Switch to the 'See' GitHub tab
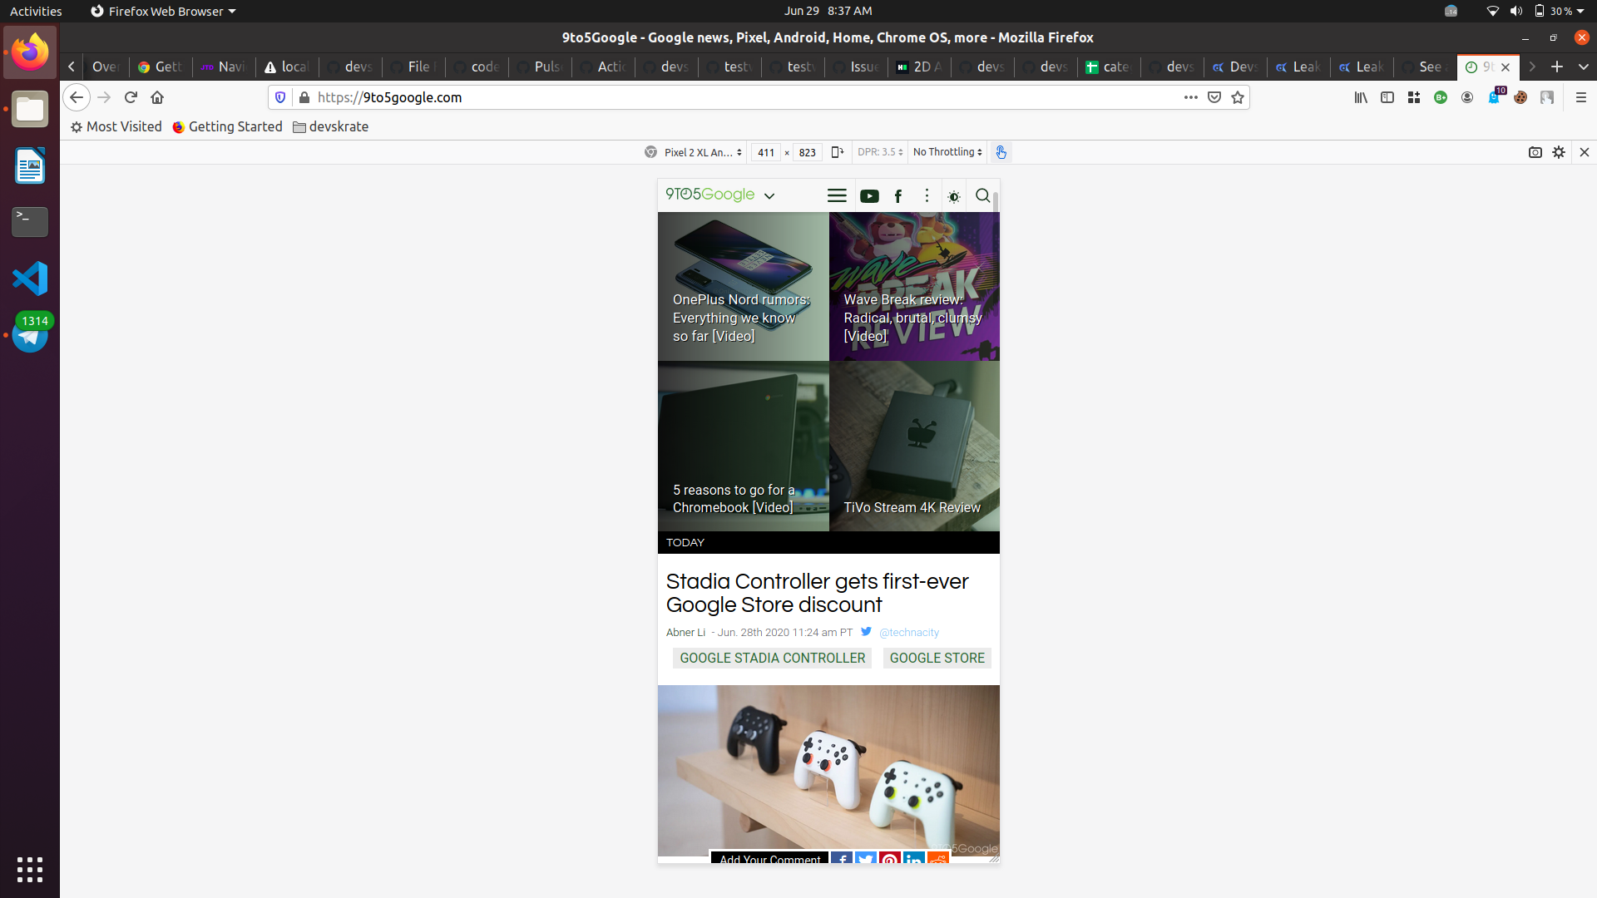The height and width of the screenshot is (898, 1597). tap(1425, 67)
